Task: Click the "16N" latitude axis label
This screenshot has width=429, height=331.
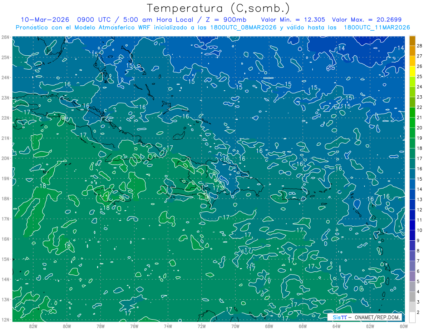Action: tap(5, 239)
